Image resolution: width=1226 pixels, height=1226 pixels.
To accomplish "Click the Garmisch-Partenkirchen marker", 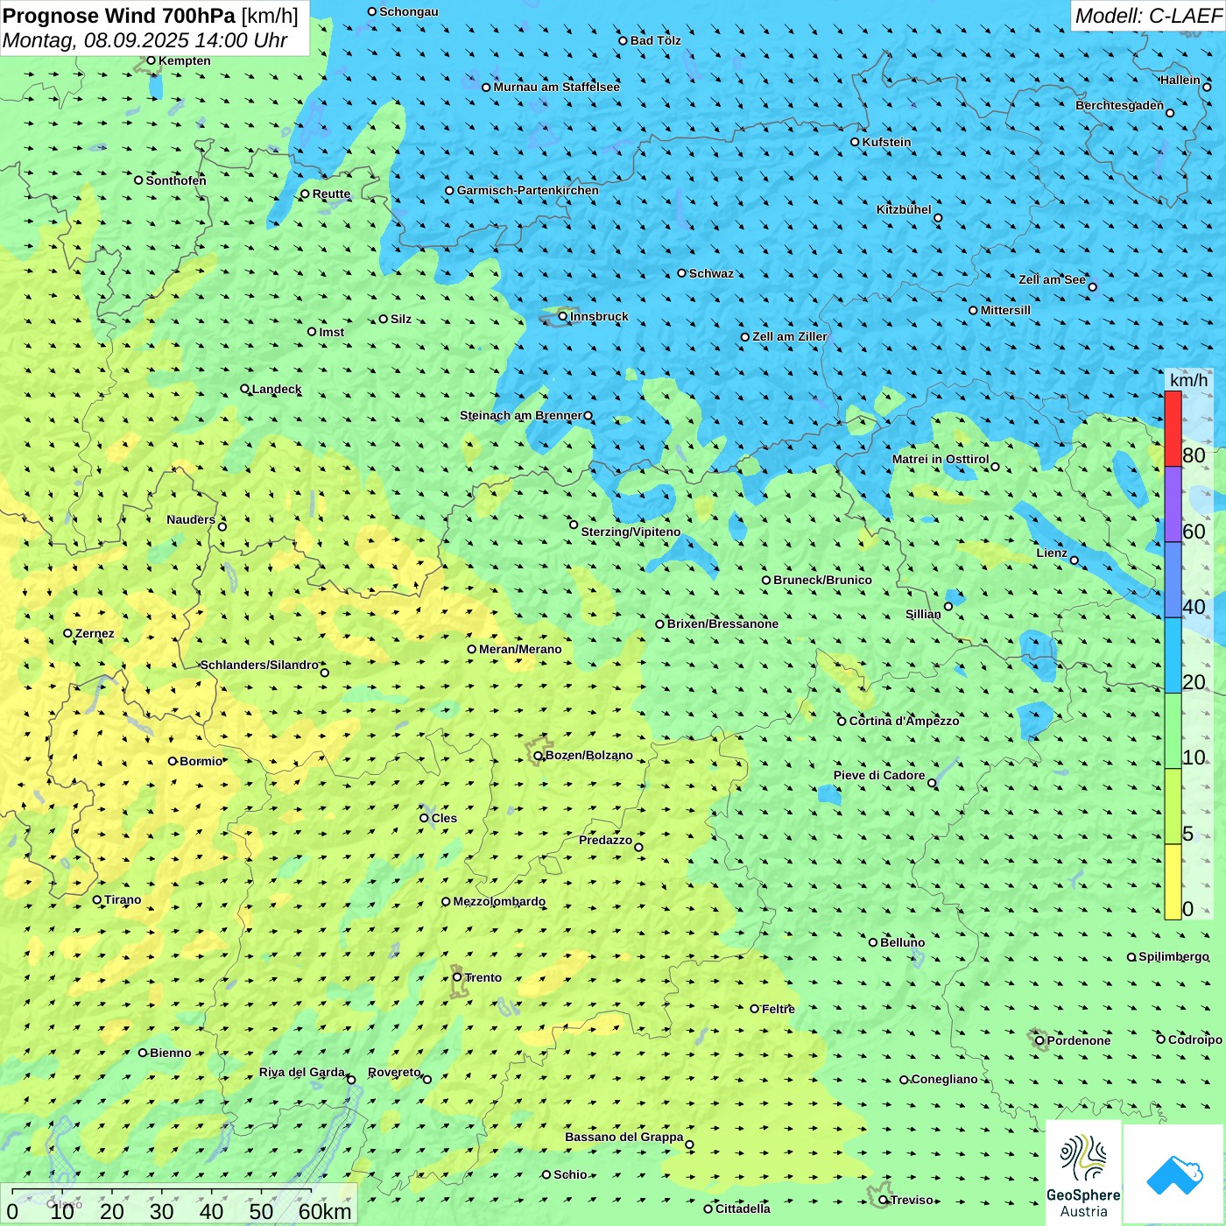I will (449, 190).
